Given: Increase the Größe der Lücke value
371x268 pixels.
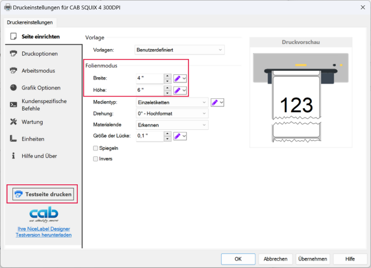Looking at the screenshot, I should tap(167, 133).
